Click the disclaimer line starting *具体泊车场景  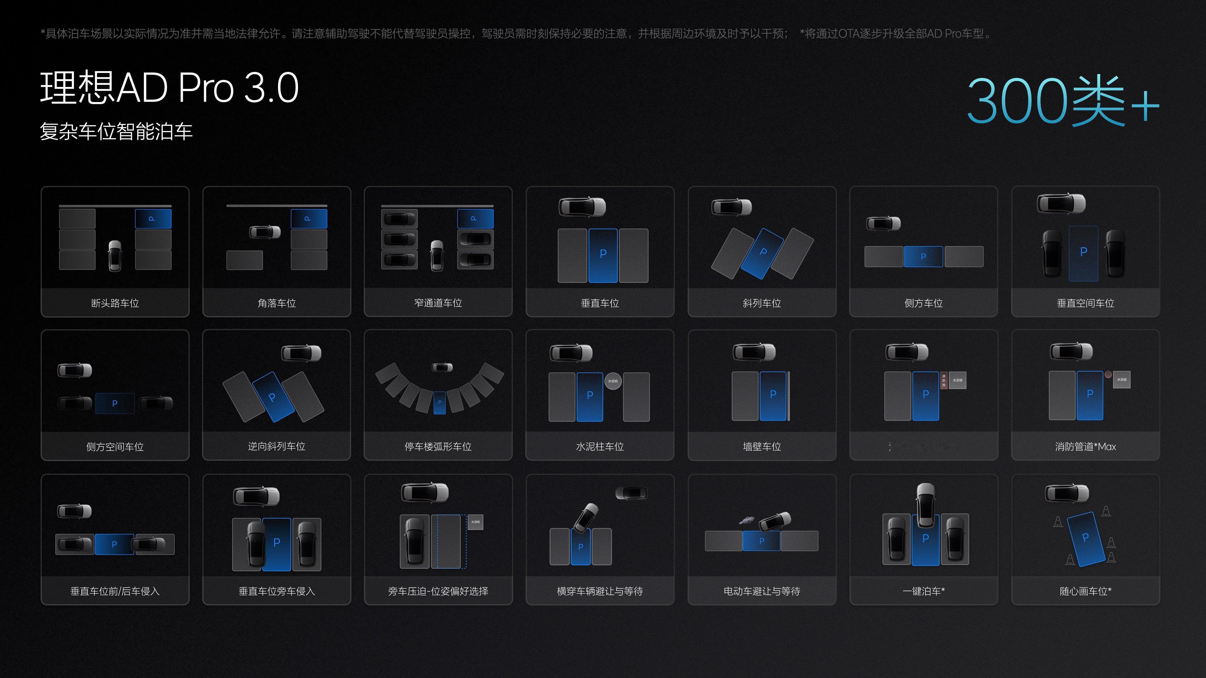pos(414,34)
